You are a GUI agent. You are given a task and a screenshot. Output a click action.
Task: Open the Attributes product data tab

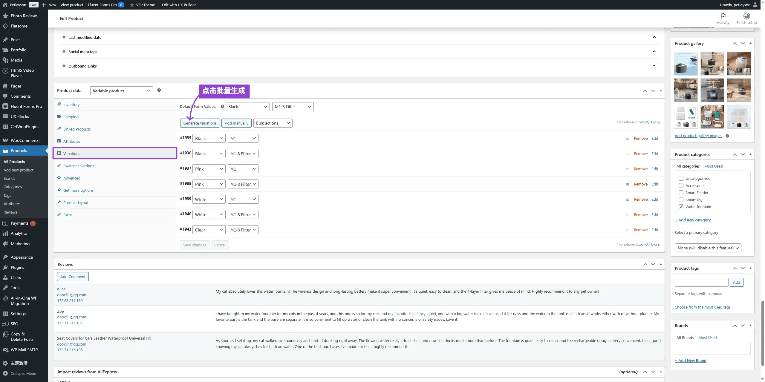(x=72, y=141)
